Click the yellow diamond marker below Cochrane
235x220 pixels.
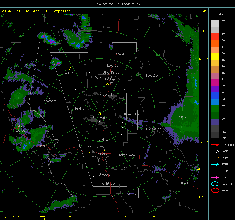click(x=89, y=151)
